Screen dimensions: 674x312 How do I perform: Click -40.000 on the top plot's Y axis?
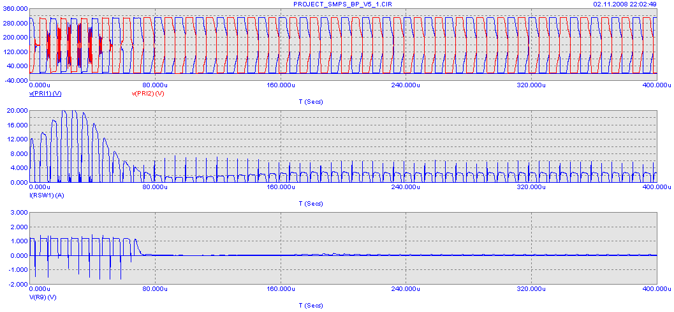(17, 80)
